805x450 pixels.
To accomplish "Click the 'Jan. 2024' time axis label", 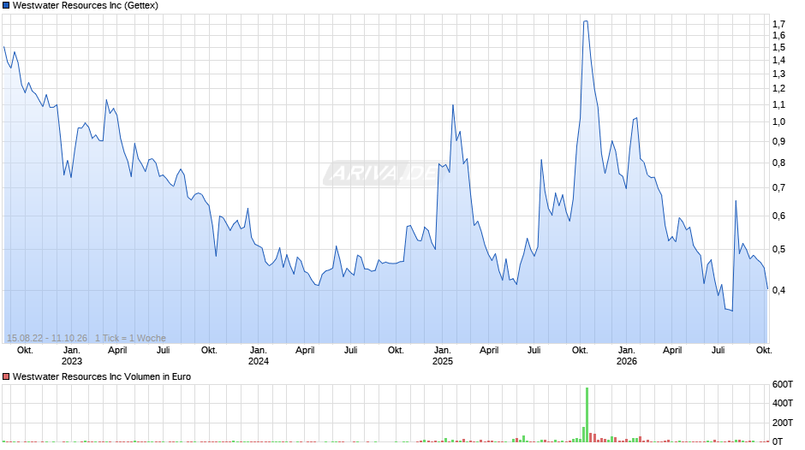I will tap(259, 356).
